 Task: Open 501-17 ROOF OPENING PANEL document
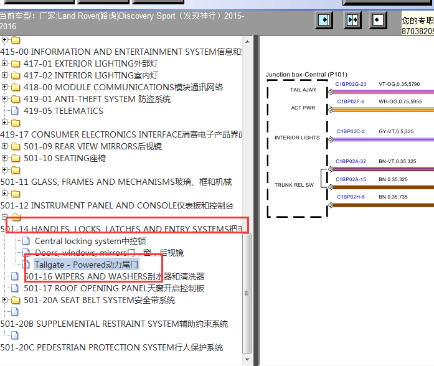114,288
